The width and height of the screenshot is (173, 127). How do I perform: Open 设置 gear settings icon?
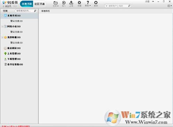coord(79,4)
